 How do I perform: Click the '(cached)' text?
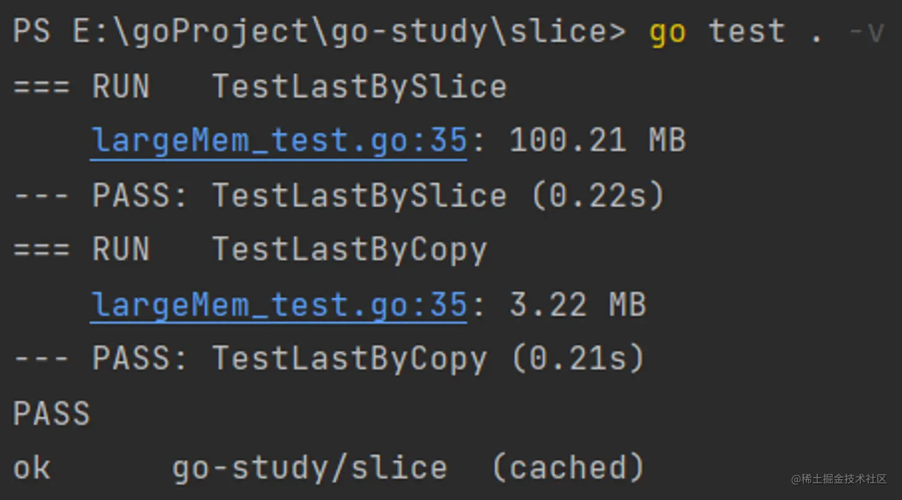click(568, 468)
